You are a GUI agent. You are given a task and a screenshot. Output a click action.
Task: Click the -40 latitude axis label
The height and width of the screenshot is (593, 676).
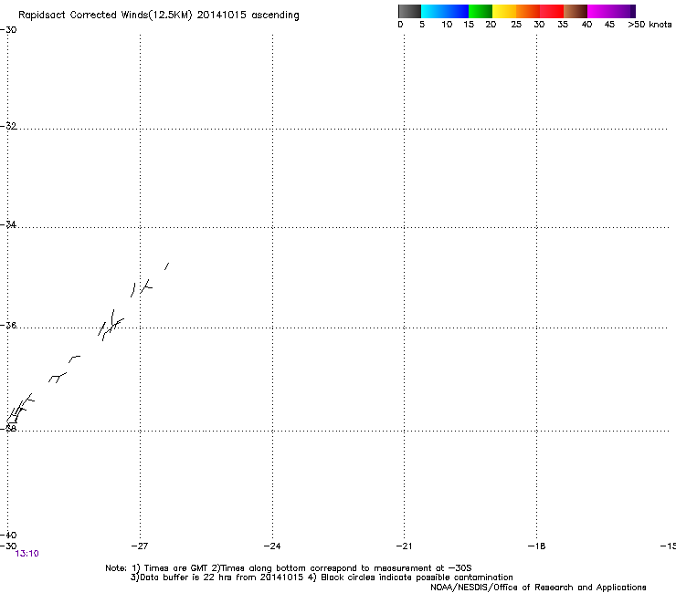8,535
